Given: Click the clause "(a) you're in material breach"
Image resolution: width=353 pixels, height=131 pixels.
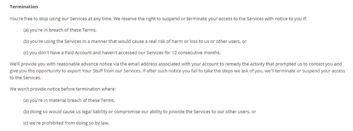Looking at the screenshot, I should click(x=69, y=100).
